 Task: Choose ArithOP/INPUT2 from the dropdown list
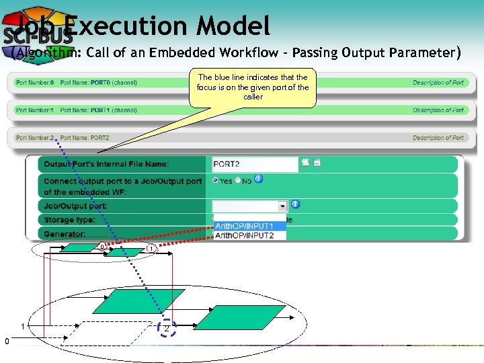point(249,235)
